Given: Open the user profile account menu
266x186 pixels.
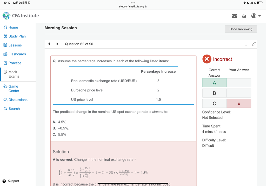Looking at the screenshot, I should [x=256, y=16].
